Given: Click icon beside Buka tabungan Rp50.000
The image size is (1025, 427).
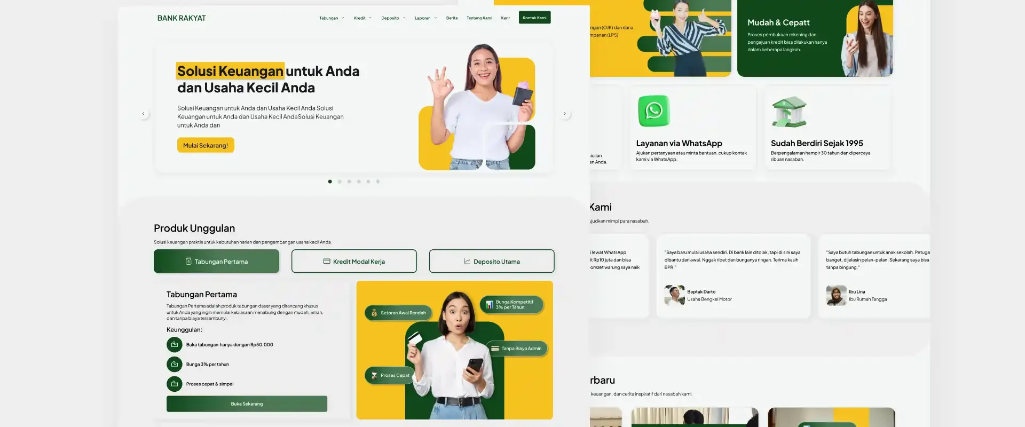Looking at the screenshot, I should (174, 345).
